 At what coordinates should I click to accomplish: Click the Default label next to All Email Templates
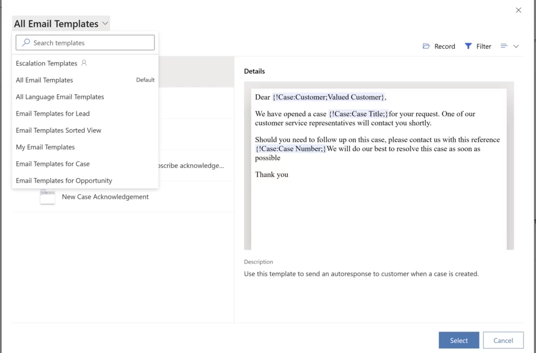pos(146,80)
